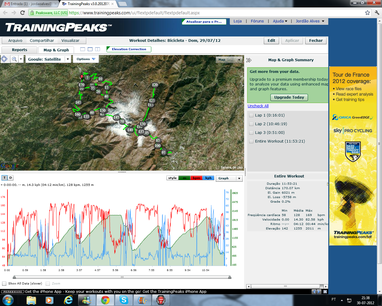Open Chrome wrench settings menu

coord(377,13)
